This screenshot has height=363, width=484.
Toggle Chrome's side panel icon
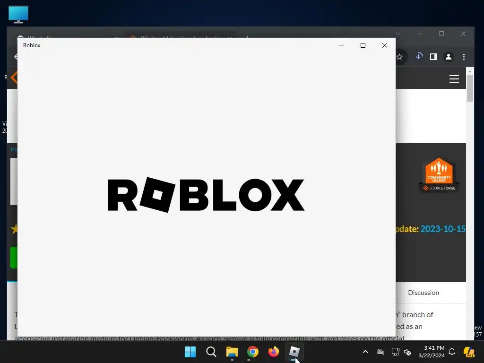pyautogui.click(x=433, y=57)
